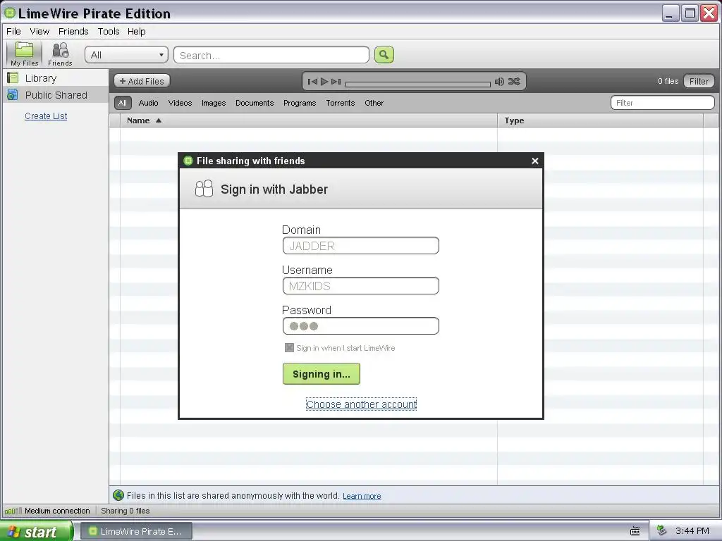Open the Tools menu
This screenshot has height=541, width=722.
[109, 31]
